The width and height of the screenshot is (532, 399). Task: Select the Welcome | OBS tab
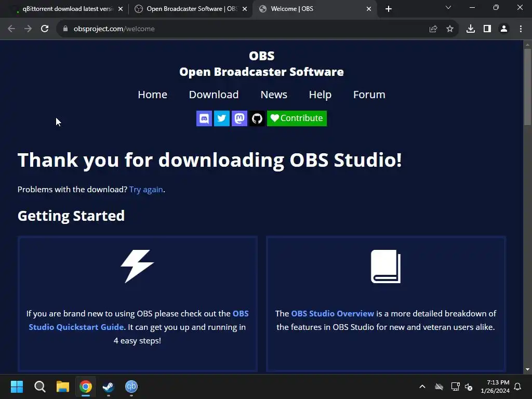tap(314, 9)
